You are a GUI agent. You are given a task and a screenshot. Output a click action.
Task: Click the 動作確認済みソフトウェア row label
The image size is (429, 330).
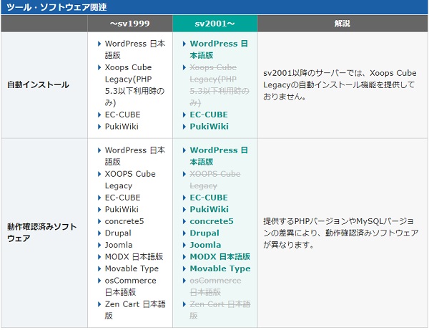coord(41,233)
